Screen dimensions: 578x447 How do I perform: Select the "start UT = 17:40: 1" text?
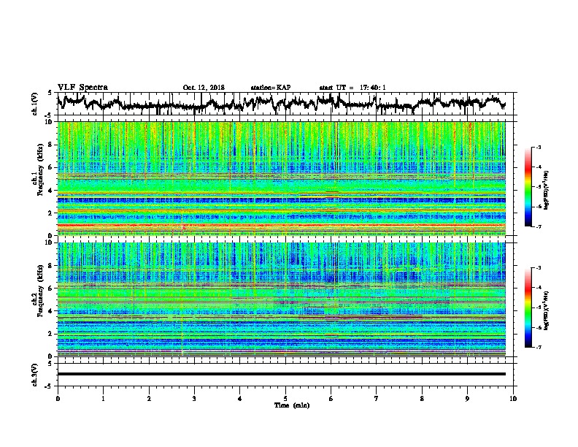point(352,88)
